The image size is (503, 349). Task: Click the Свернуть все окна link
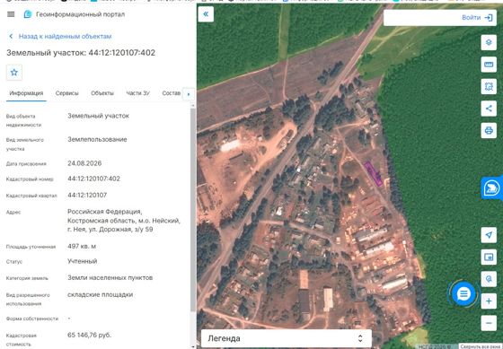coord(481,346)
